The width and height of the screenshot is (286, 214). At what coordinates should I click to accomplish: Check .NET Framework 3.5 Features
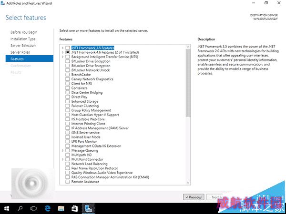[68, 48]
